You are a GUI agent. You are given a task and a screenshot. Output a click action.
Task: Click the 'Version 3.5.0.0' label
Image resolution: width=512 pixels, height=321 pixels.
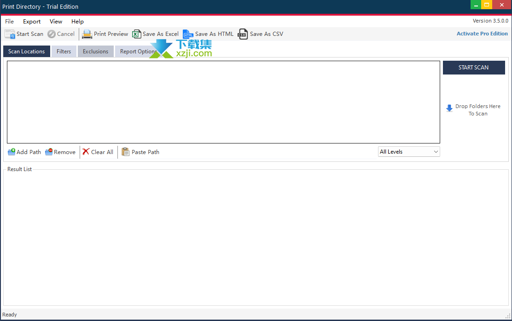[x=490, y=21]
